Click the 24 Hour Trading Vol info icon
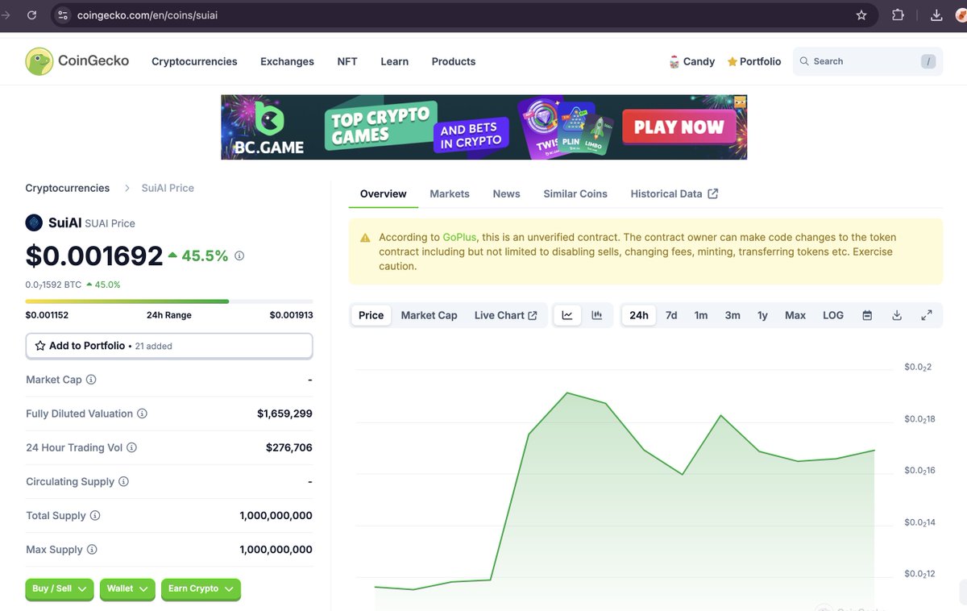 pos(131,447)
